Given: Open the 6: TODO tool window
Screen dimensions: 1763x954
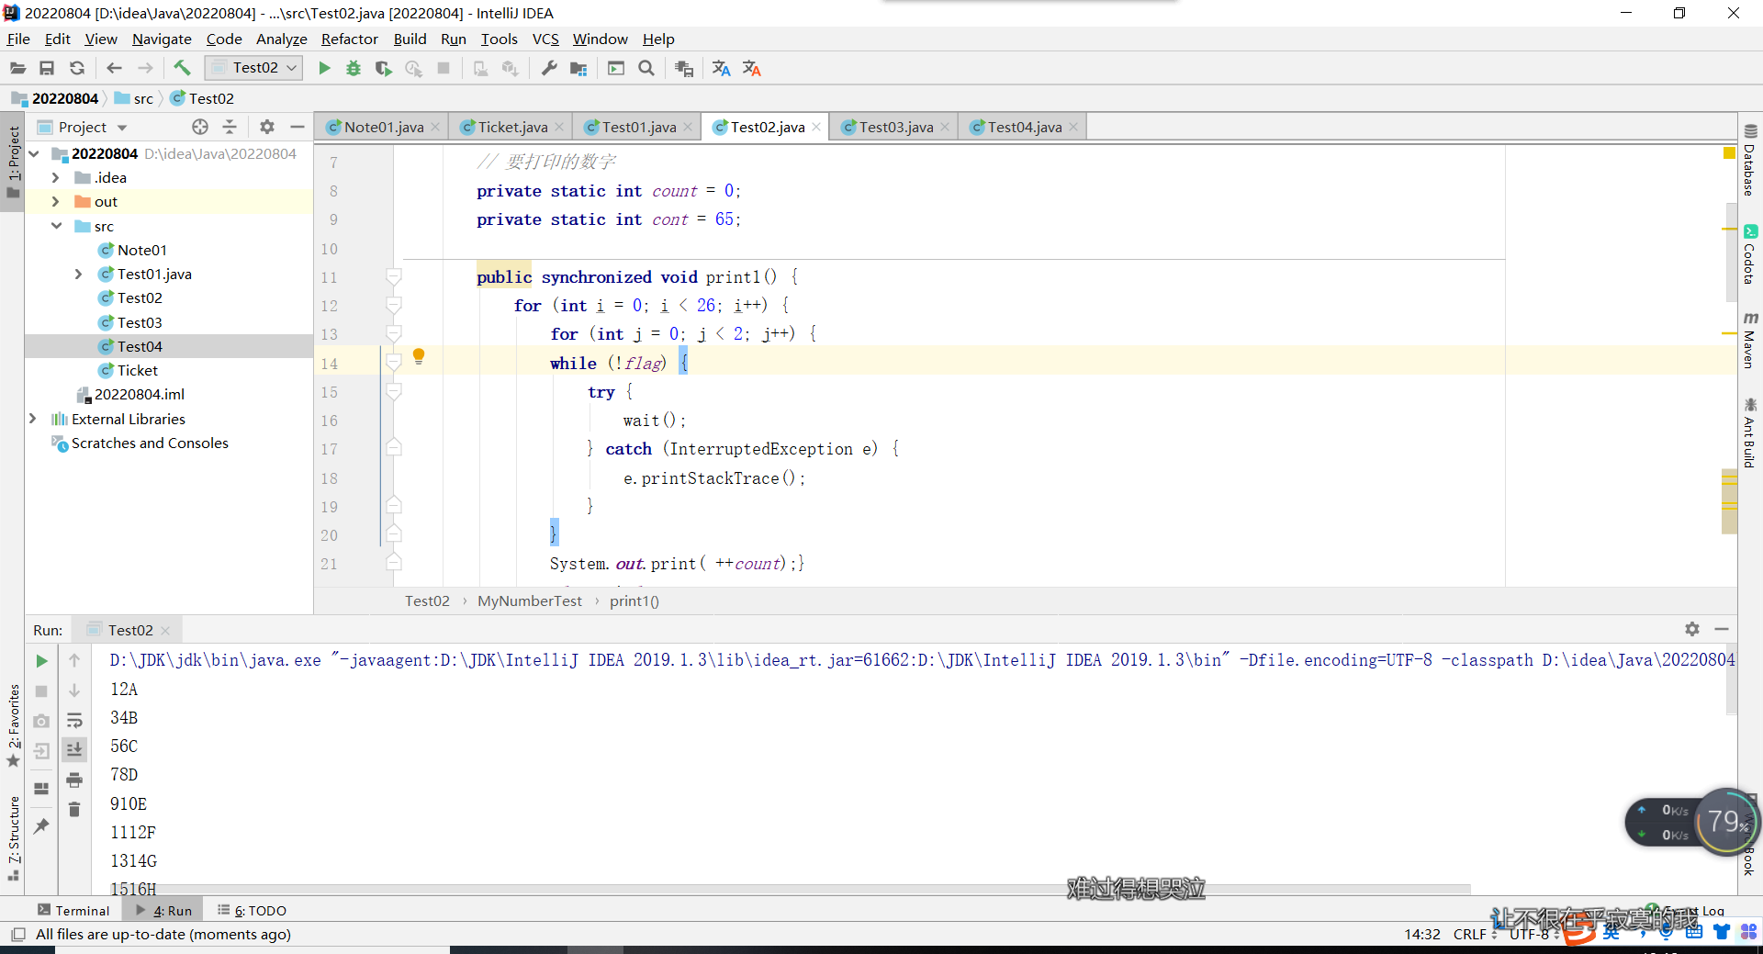Looking at the screenshot, I should (x=253, y=910).
